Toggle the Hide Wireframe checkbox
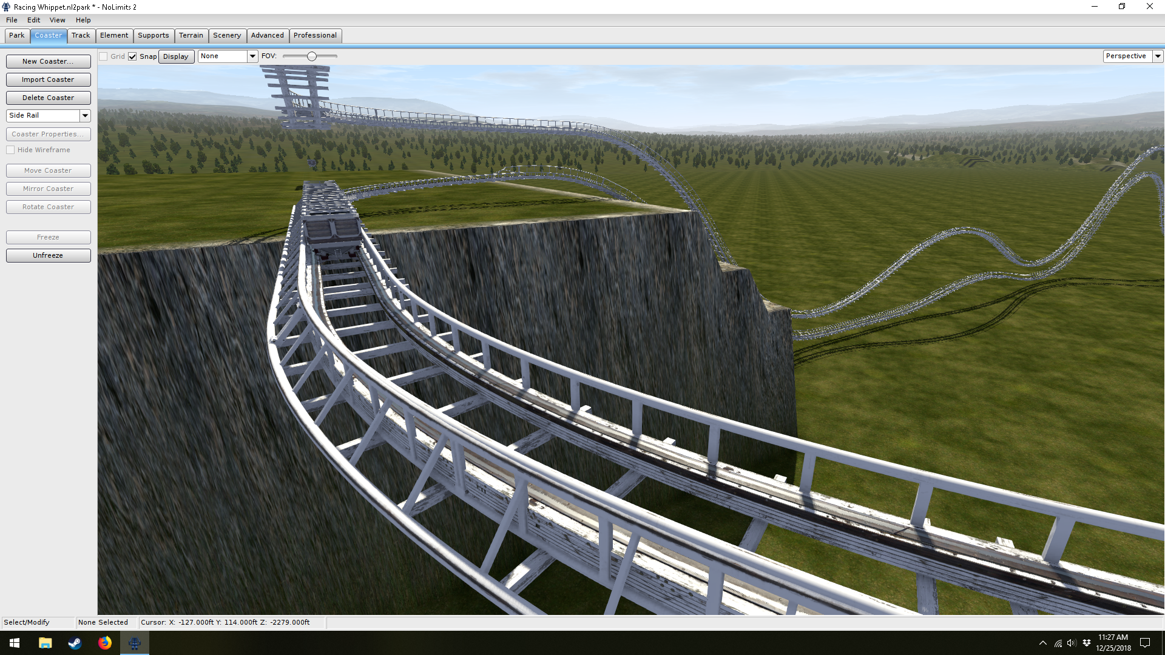 point(10,150)
